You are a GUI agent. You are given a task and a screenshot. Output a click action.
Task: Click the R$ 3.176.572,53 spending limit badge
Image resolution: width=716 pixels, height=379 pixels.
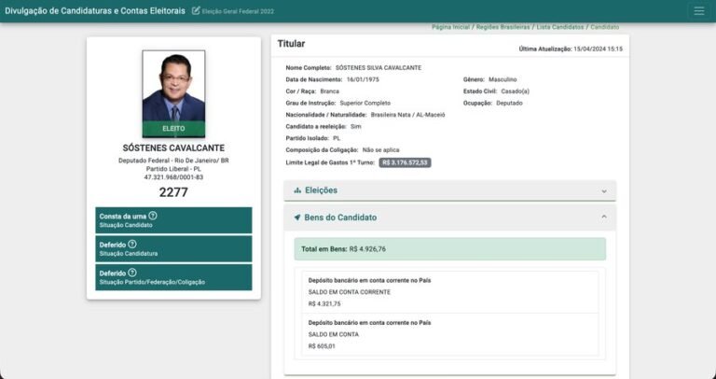pos(405,162)
